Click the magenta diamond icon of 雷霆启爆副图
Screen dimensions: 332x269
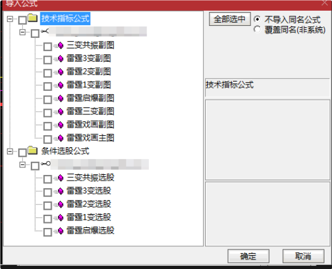[x=61, y=99]
